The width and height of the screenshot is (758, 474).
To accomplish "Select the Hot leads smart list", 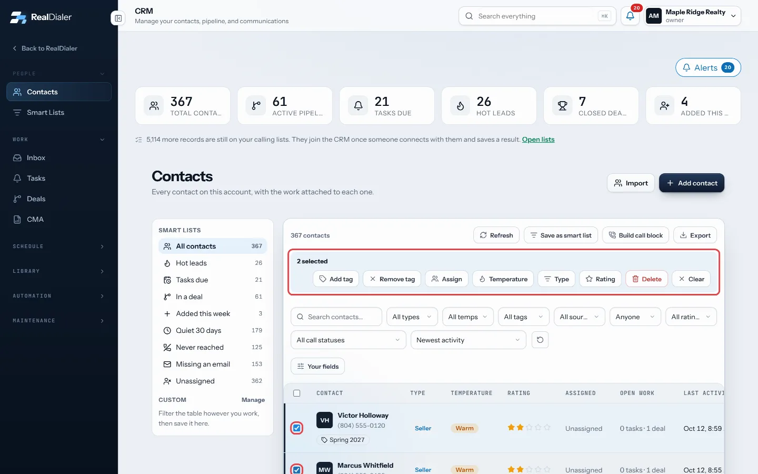I will point(213,263).
